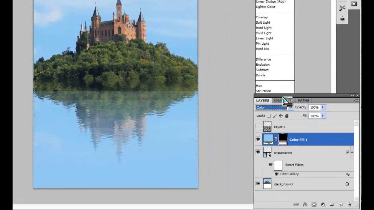Click the link layers icon
The height and width of the screenshot is (210, 374).
pos(296,205)
